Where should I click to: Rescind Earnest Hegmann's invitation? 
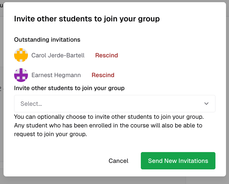point(103,75)
